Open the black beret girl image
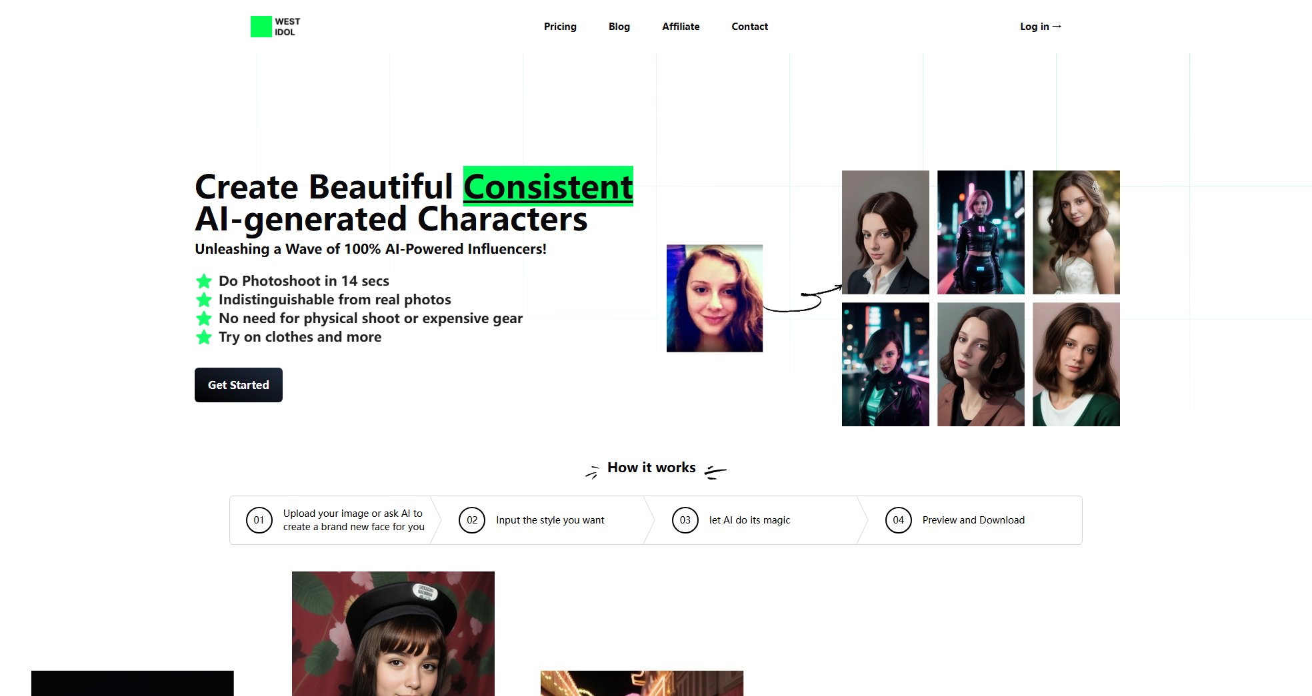The height and width of the screenshot is (696, 1312). click(x=393, y=633)
